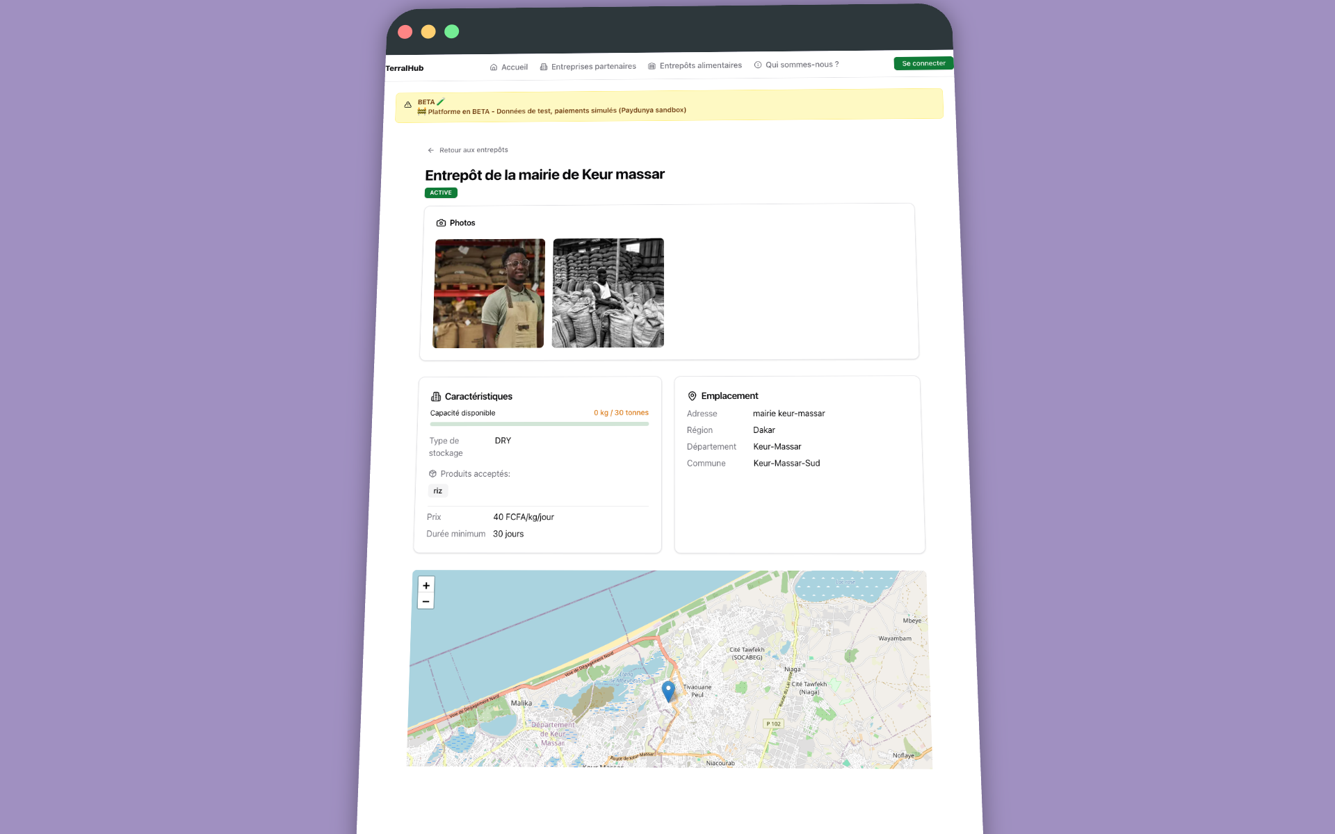Image resolution: width=1335 pixels, height=834 pixels.
Task: Click the riz product tag
Action: tap(438, 491)
